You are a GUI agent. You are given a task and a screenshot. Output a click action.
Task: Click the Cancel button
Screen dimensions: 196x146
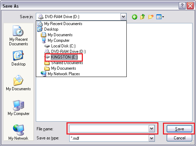point(179,138)
